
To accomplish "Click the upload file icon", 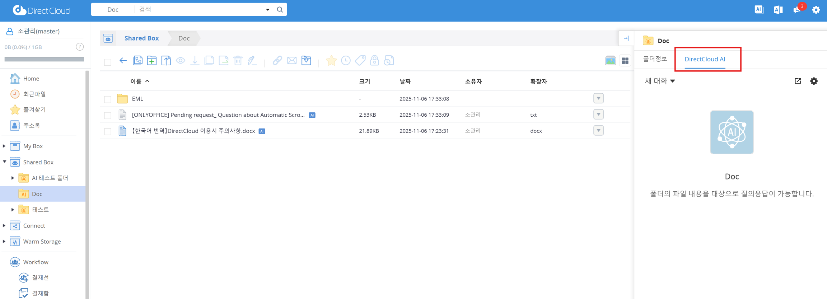I will (x=166, y=61).
